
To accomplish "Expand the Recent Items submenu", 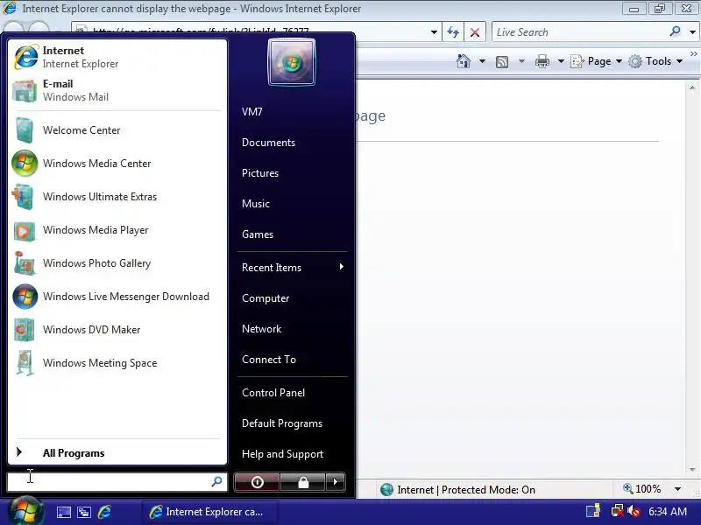I will (x=293, y=268).
